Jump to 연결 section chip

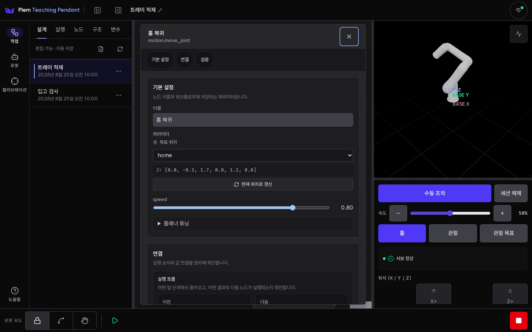coord(185,59)
